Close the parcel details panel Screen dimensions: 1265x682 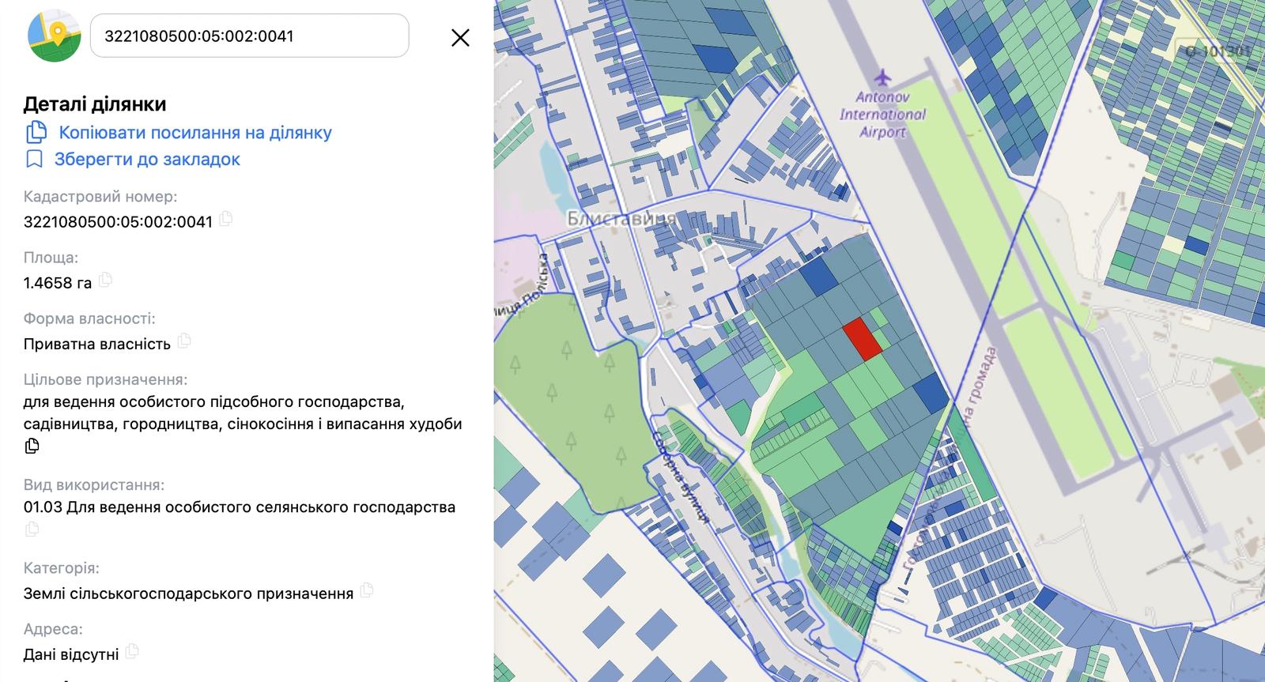coord(460,37)
